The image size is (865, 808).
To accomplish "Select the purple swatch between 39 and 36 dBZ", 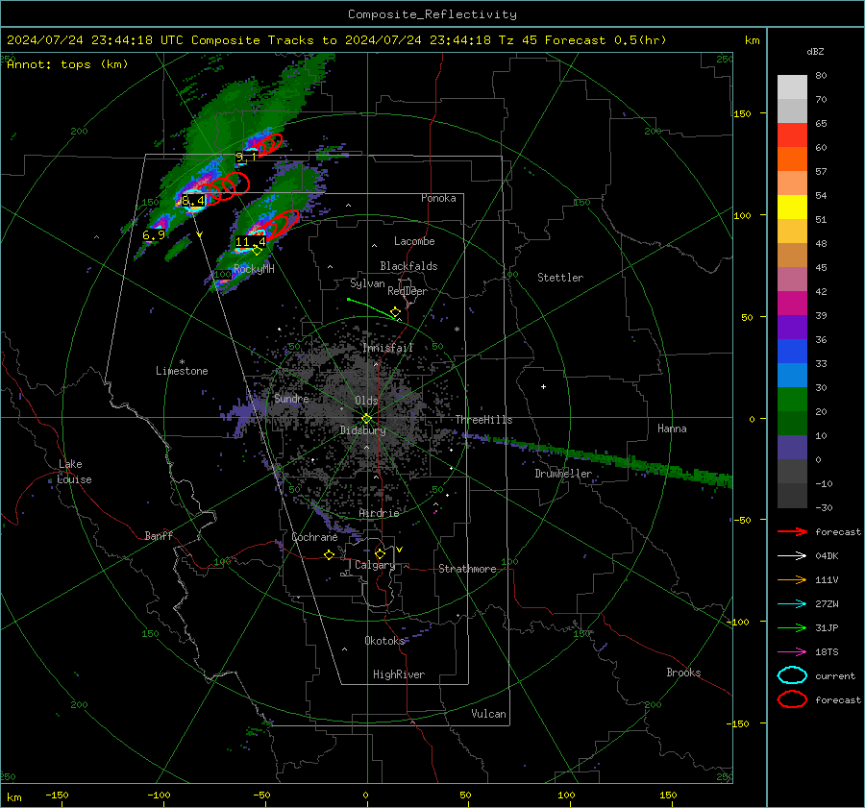I will (x=792, y=328).
